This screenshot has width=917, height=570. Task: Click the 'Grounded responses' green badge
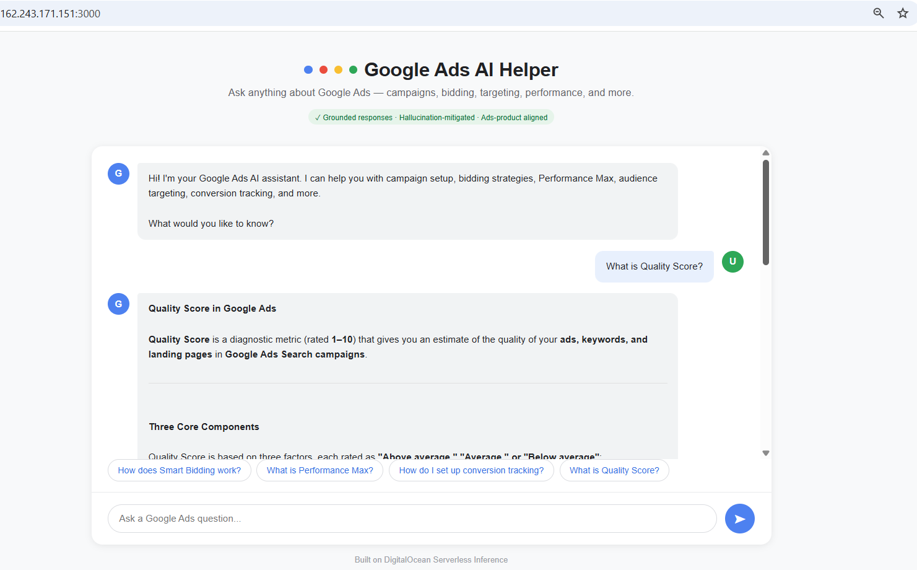coord(431,117)
